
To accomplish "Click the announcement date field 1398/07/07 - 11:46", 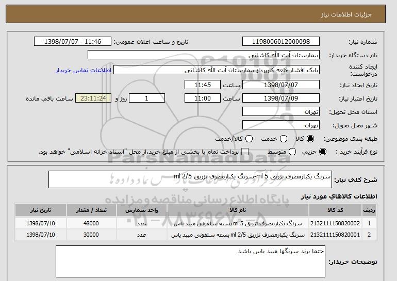I will [x=73, y=42].
